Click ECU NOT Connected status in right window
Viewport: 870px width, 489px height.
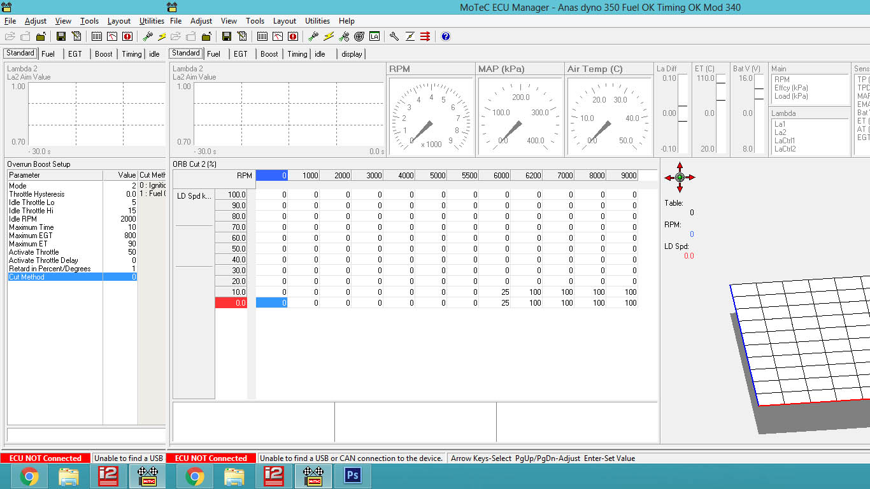[x=211, y=458]
